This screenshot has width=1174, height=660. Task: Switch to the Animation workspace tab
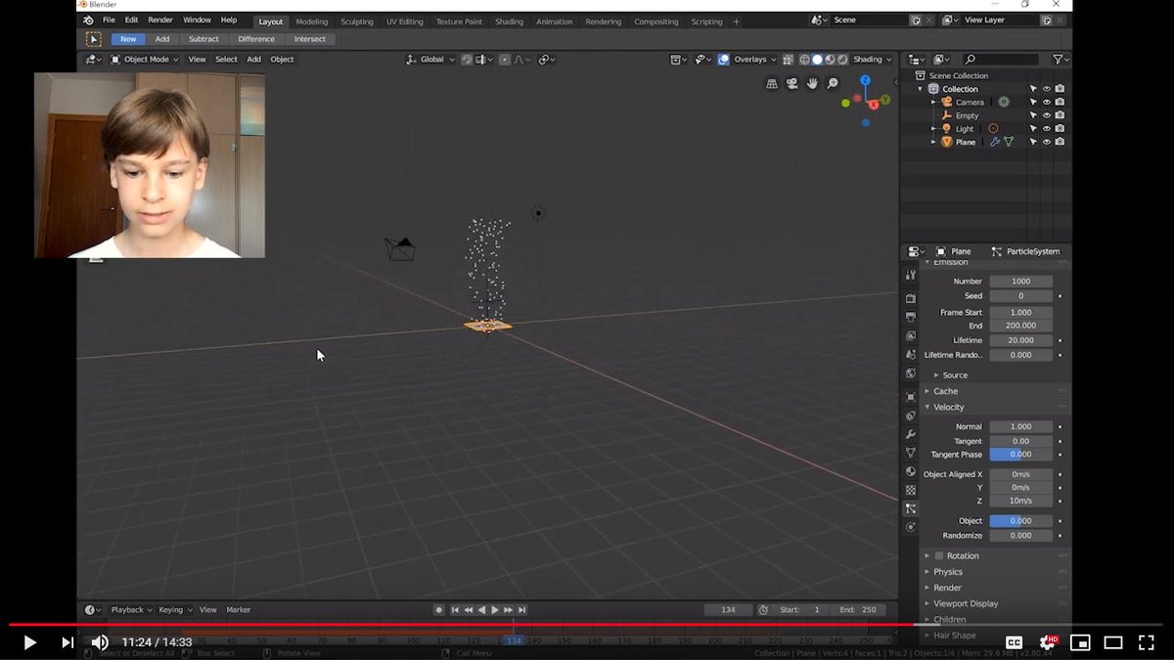click(555, 22)
